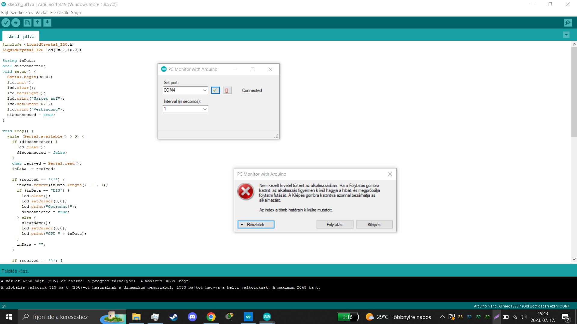Click the teal PC Monitor taskbar icon
This screenshot has width=577, height=324.
[267, 317]
